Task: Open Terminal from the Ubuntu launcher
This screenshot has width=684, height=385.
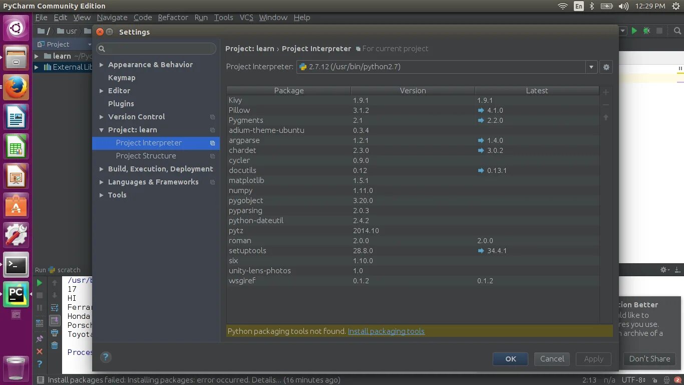Action: pyautogui.click(x=16, y=264)
